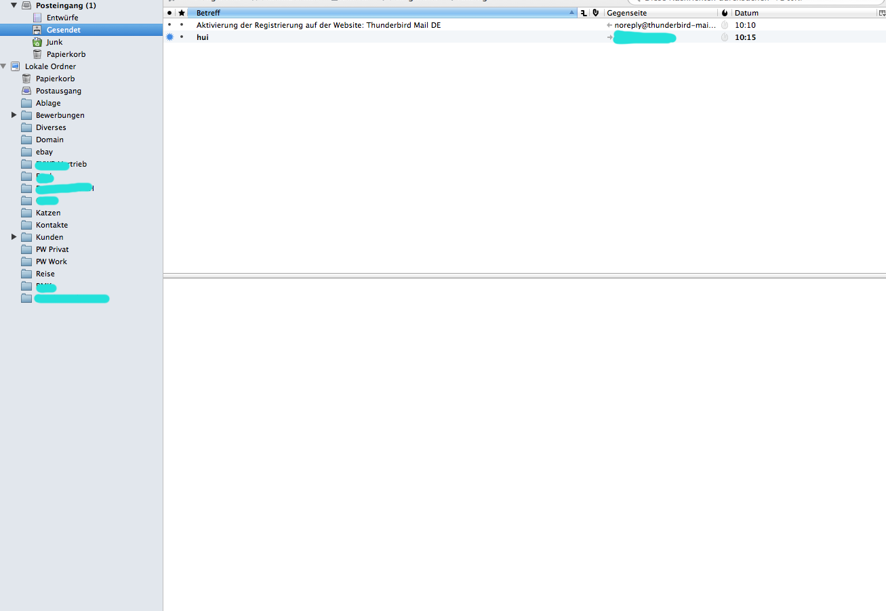Sort messages by the Betreff column
Image resolution: width=886 pixels, height=611 pixels.
382,13
